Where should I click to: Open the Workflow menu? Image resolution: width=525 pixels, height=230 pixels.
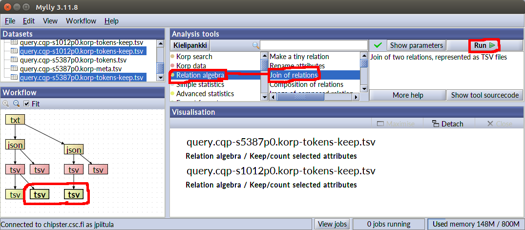pyautogui.click(x=81, y=21)
